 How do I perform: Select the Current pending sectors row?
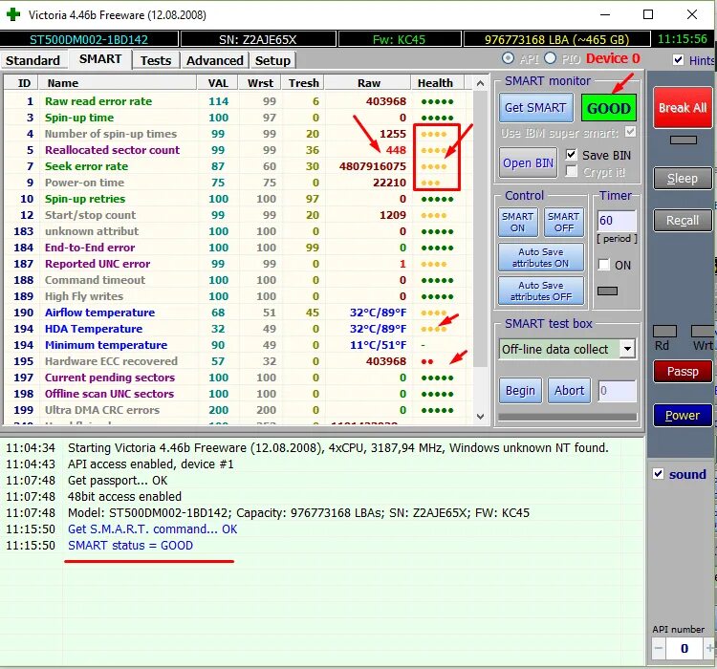(238, 378)
